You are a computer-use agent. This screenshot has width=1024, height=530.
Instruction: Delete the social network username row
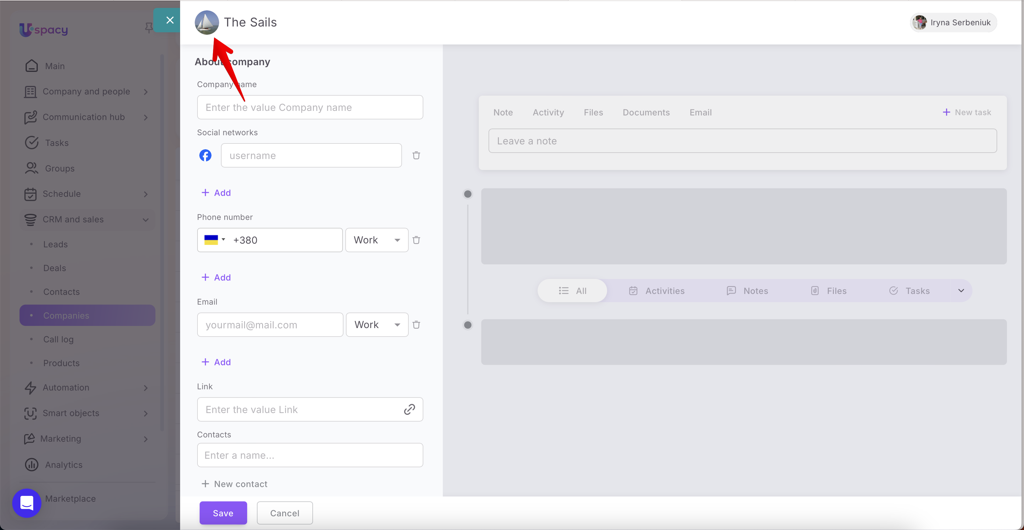pyautogui.click(x=416, y=155)
